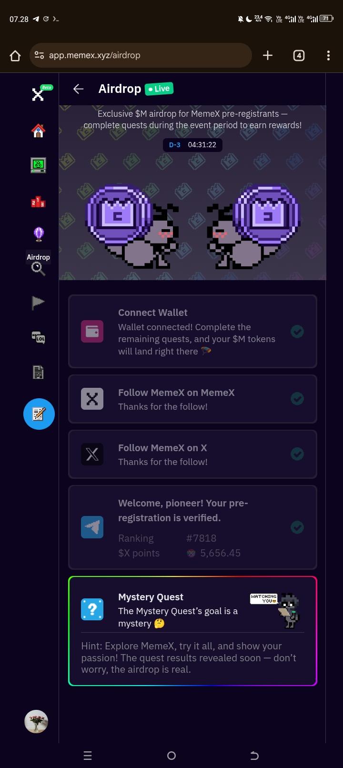Click the Connect Wallet completed checkmark
This screenshot has height=768, width=343.
pyautogui.click(x=297, y=332)
